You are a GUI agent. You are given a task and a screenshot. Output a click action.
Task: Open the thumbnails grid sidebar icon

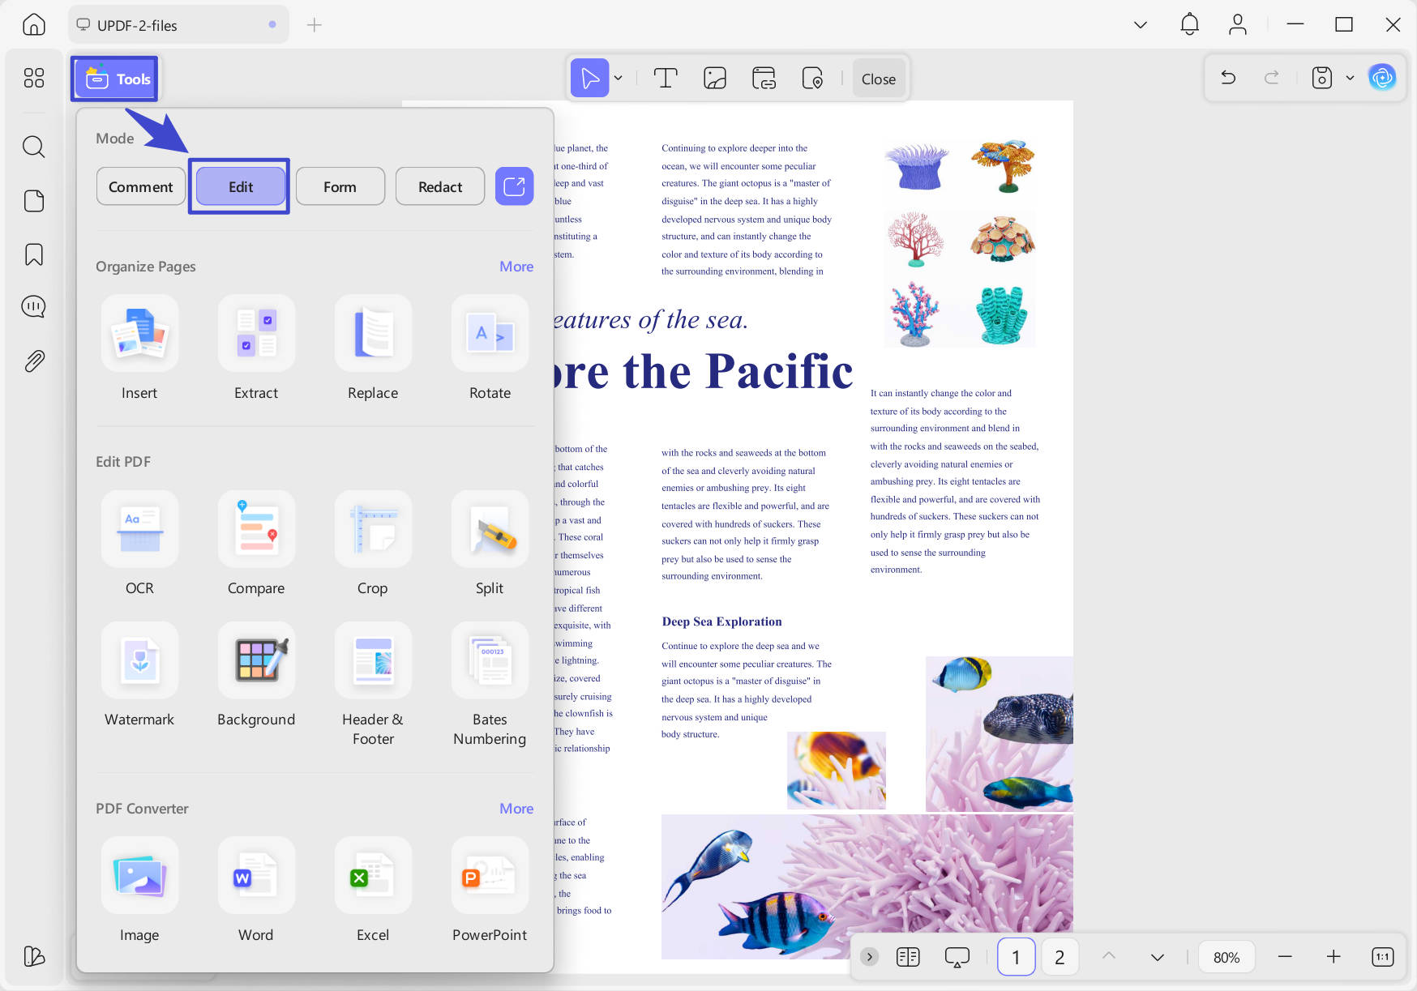pyautogui.click(x=33, y=78)
